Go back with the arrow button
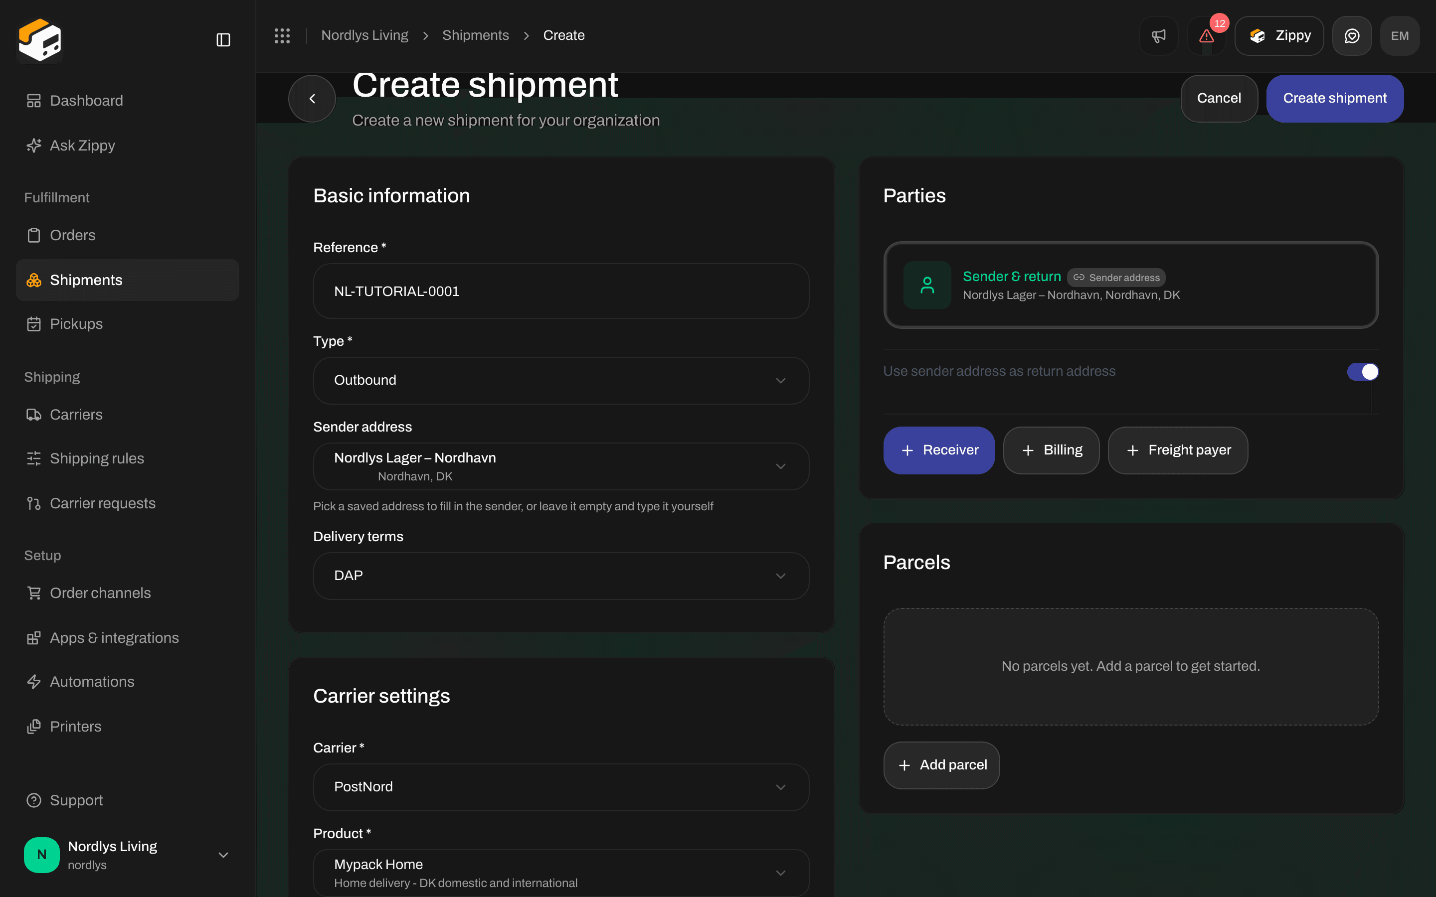Image resolution: width=1436 pixels, height=897 pixels. click(312, 99)
